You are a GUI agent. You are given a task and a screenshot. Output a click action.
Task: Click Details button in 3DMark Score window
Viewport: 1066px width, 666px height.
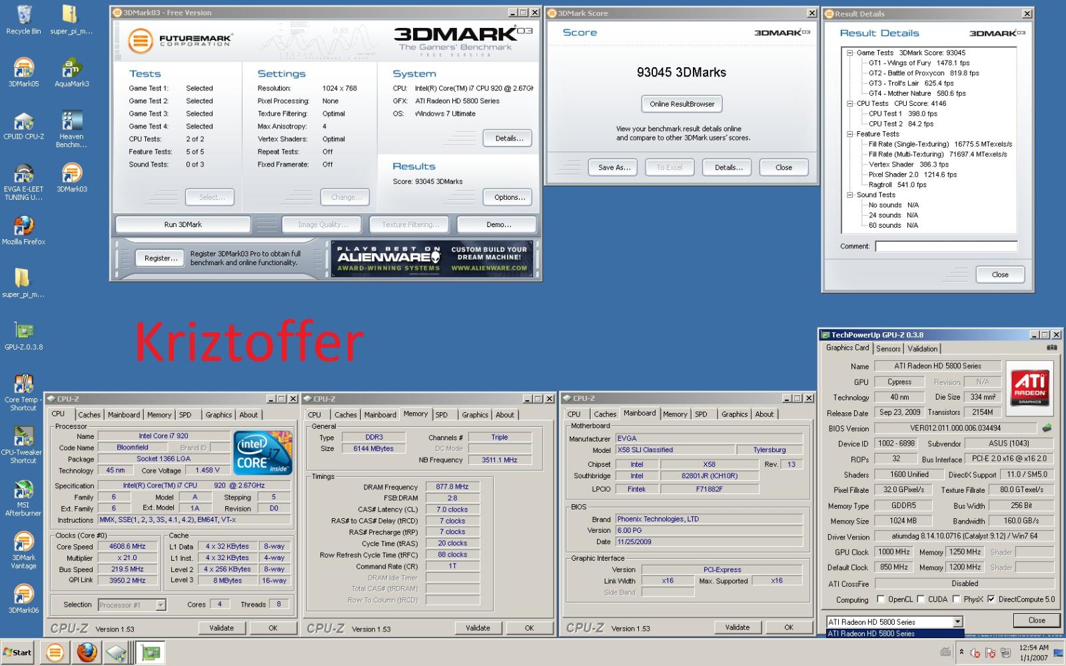727,167
